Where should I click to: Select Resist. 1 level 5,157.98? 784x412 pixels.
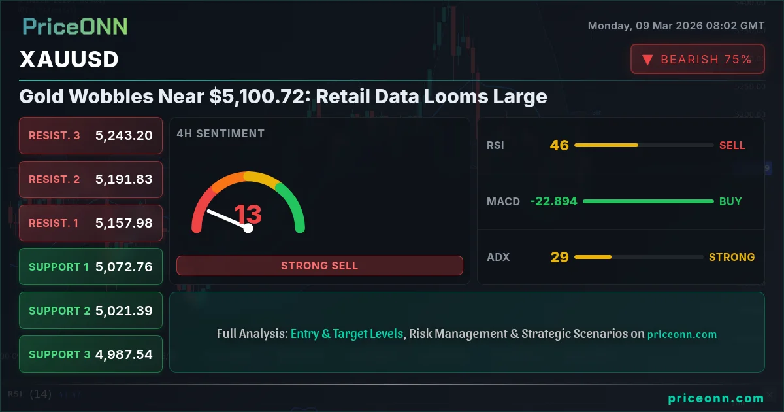91,223
